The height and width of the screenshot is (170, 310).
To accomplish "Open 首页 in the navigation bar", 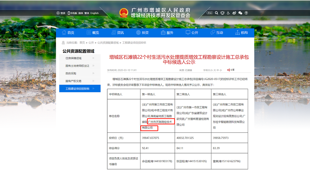I will (68, 33).
